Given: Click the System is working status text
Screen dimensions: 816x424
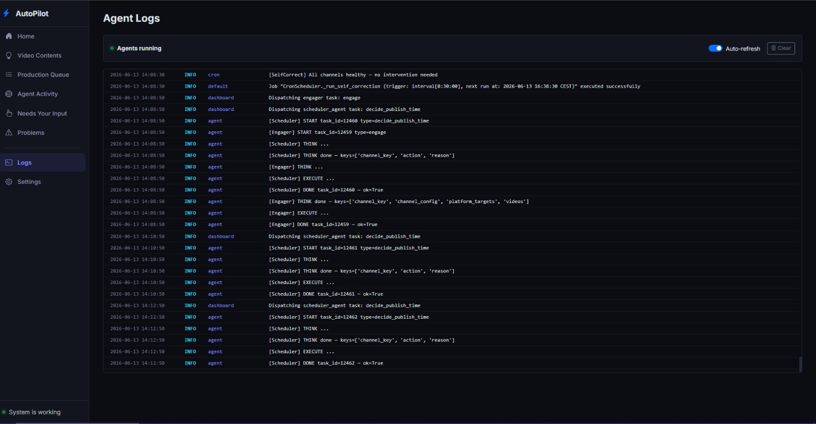Looking at the screenshot, I should point(35,412).
